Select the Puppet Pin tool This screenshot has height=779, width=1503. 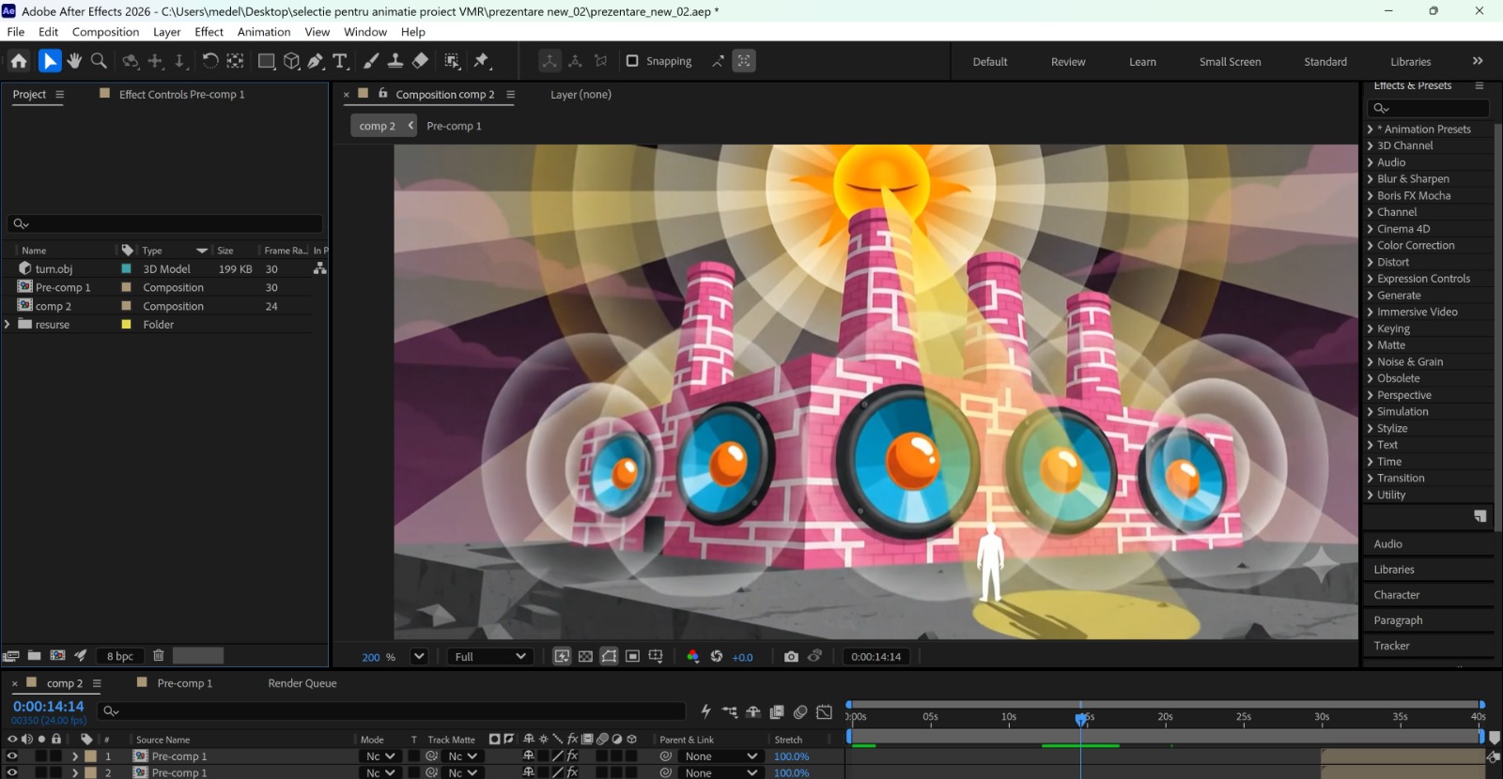pos(482,61)
